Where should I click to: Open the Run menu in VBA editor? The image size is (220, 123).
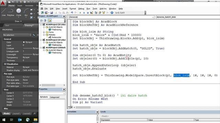click(x=88, y=9)
